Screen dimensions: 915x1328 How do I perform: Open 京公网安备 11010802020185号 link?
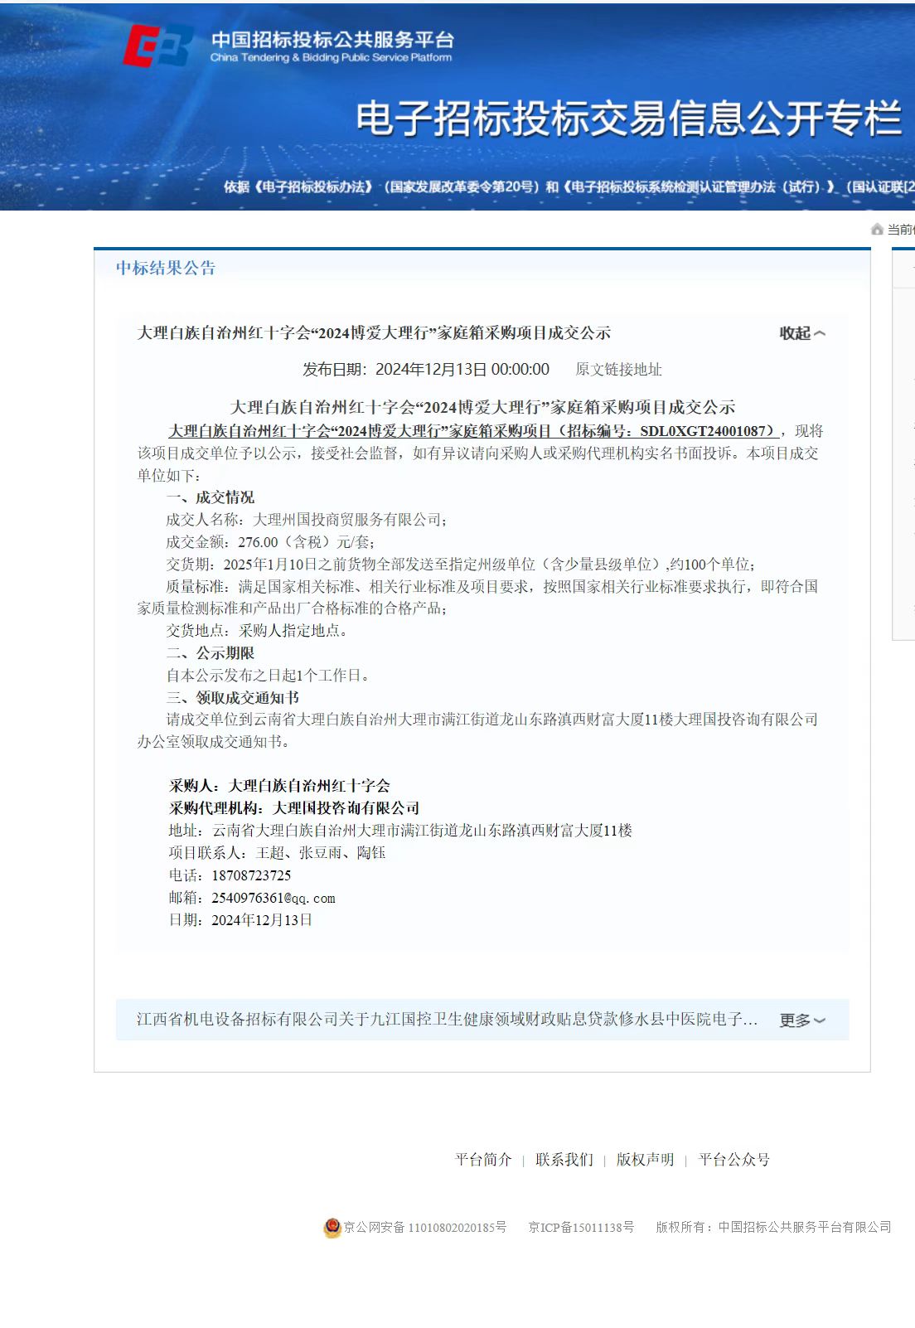tap(424, 1227)
